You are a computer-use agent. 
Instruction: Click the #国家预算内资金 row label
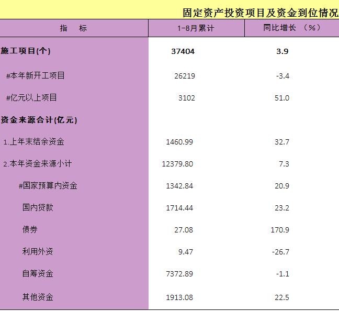[x=48, y=186]
